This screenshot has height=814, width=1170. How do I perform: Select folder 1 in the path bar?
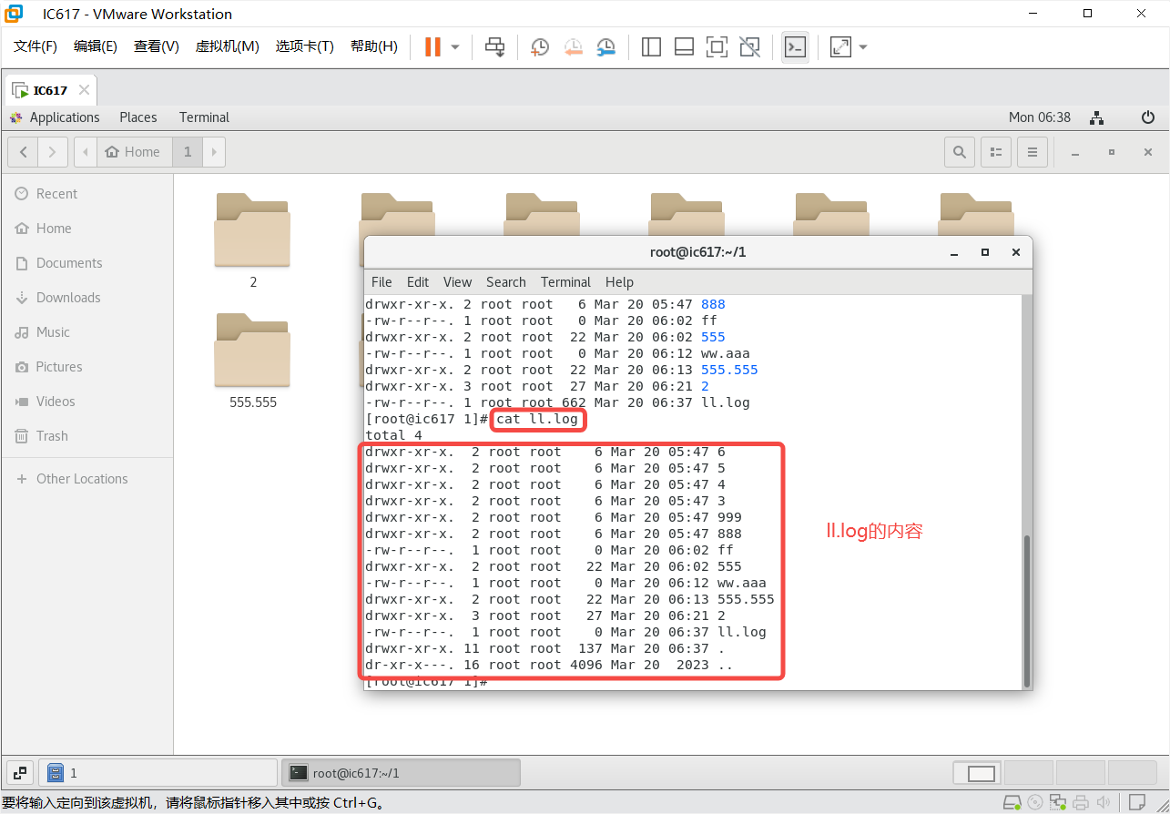coord(188,152)
